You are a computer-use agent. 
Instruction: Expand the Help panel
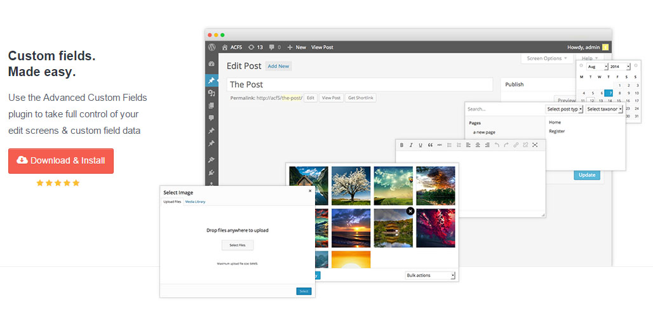pyautogui.click(x=590, y=58)
